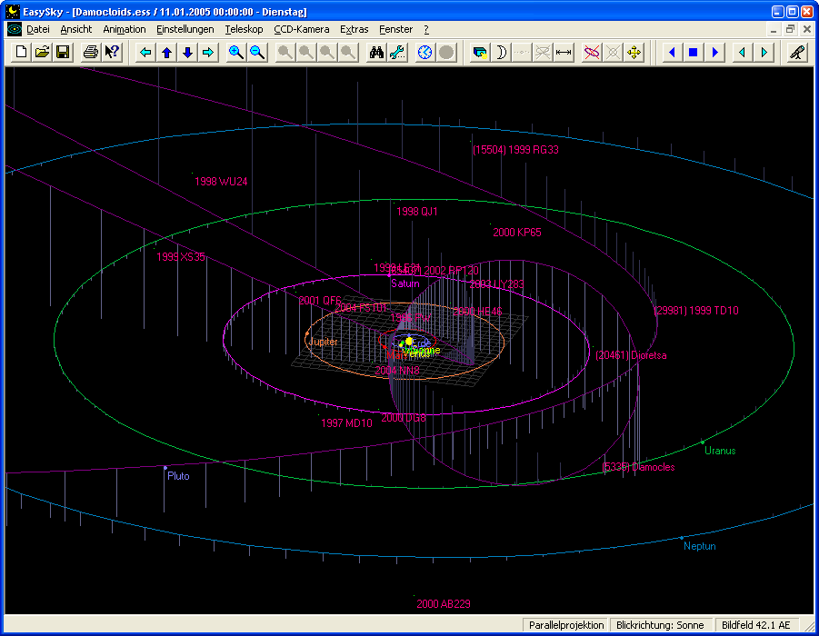819x636 pixels.
Task: Click the telescope control icon
Action: pyautogui.click(x=797, y=53)
